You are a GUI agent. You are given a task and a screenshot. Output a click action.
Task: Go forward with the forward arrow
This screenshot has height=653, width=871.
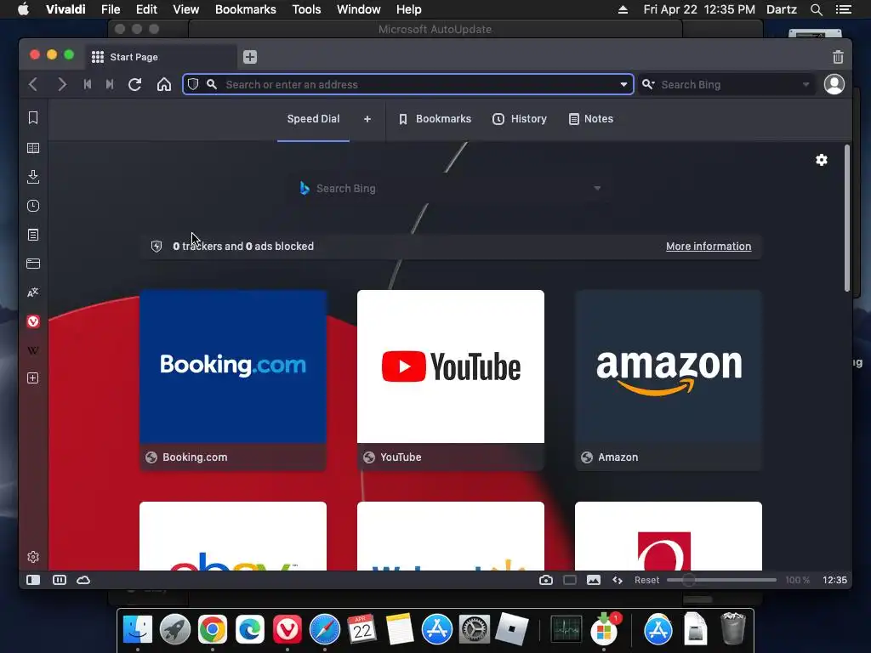click(61, 84)
